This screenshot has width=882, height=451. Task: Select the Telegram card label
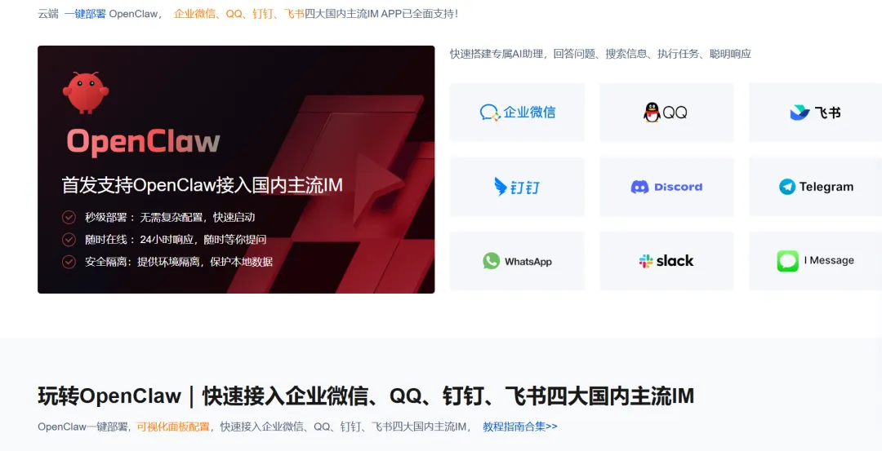[x=826, y=187]
